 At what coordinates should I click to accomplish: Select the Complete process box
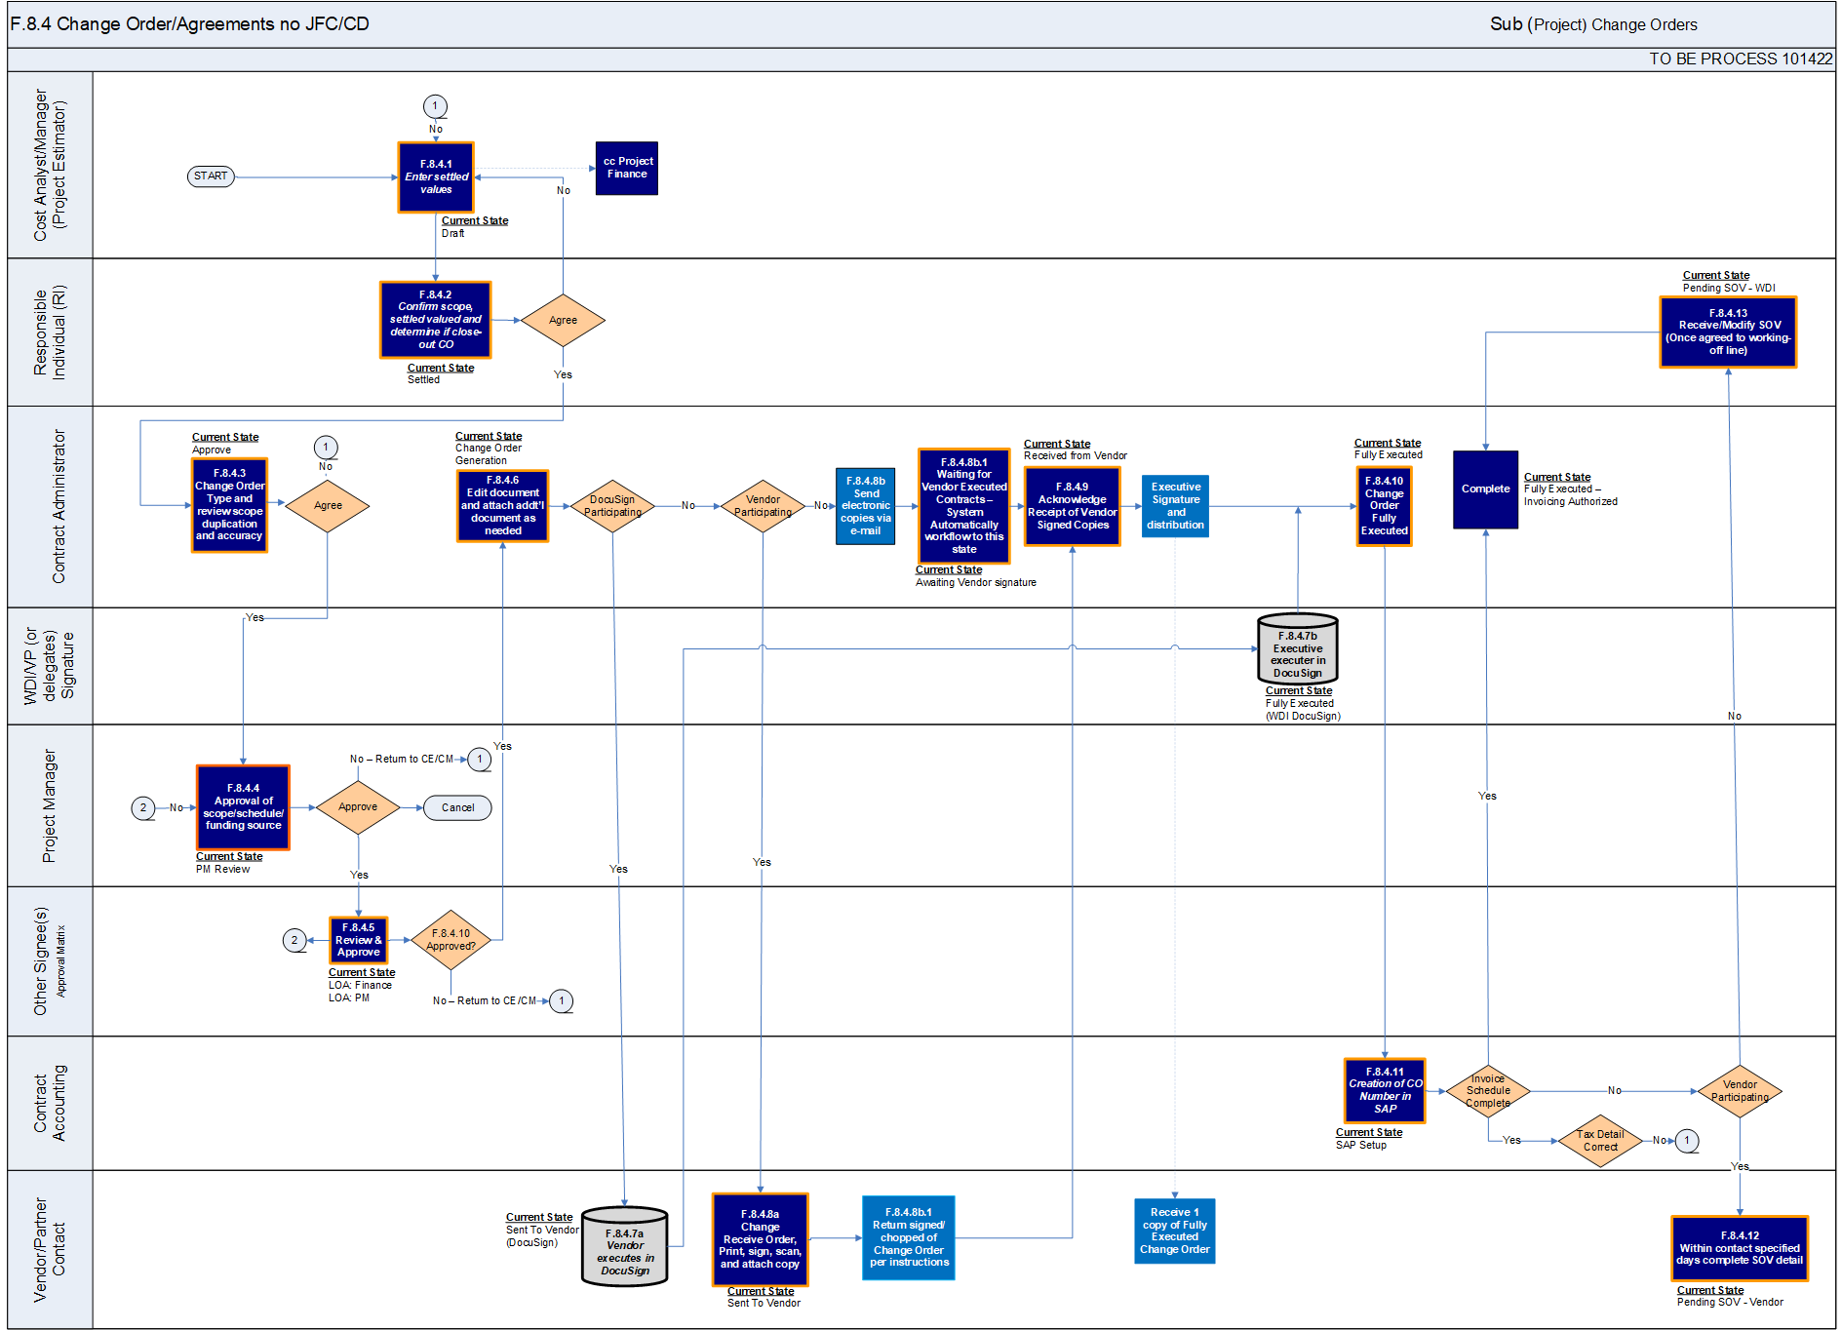1485,489
